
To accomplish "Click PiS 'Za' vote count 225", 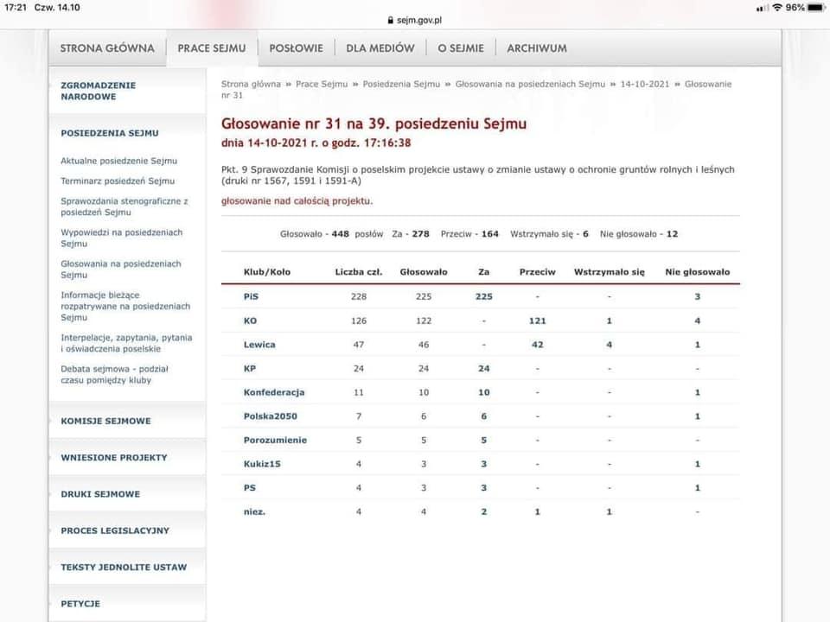I will [483, 296].
